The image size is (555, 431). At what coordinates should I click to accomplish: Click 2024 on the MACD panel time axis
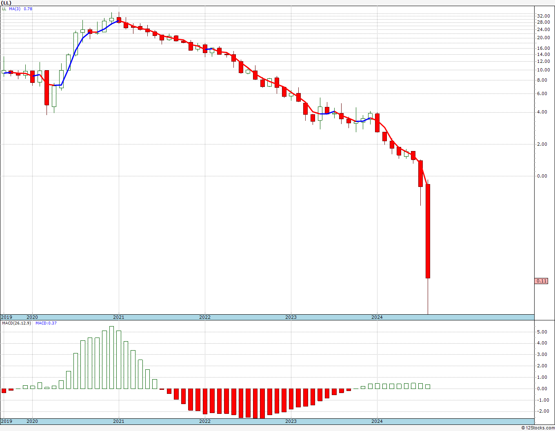pyautogui.click(x=377, y=421)
